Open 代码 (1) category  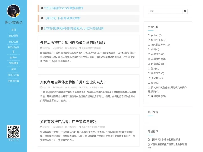coord(155,49)
